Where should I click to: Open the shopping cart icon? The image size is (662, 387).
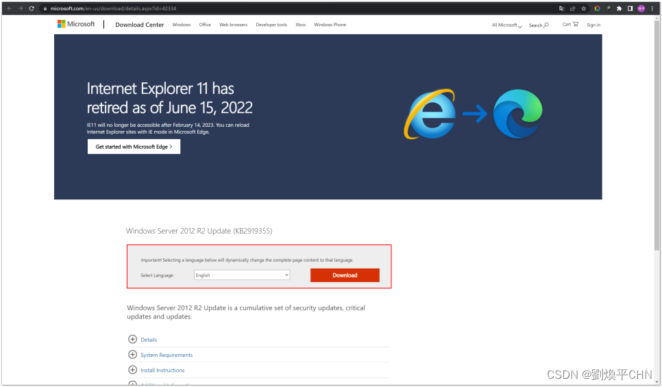(x=576, y=24)
